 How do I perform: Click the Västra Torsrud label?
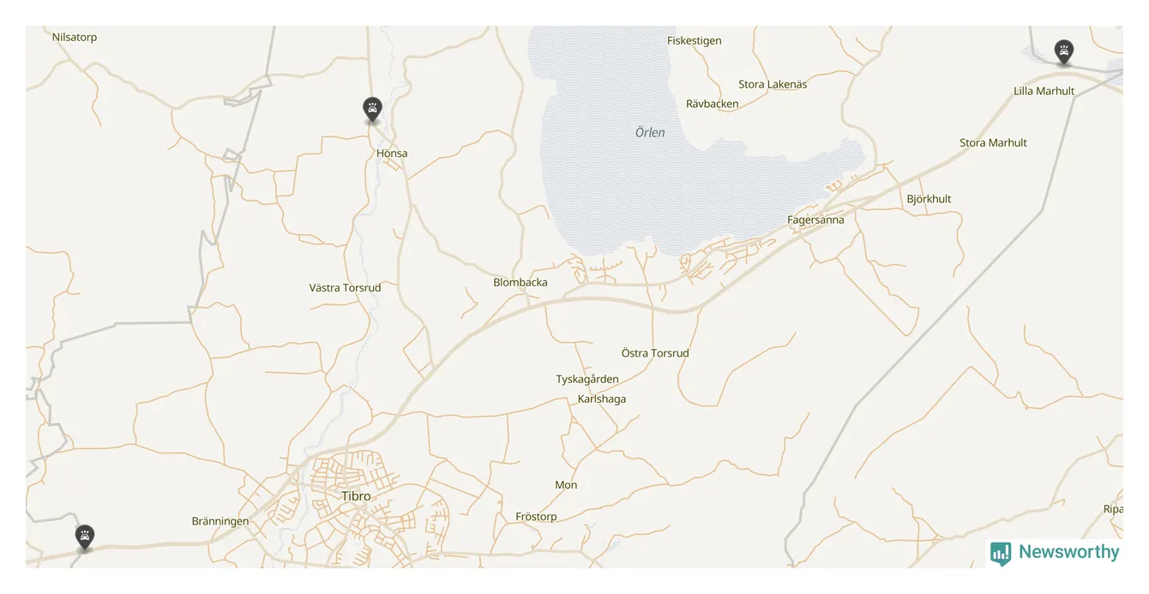[x=345, y=288]
